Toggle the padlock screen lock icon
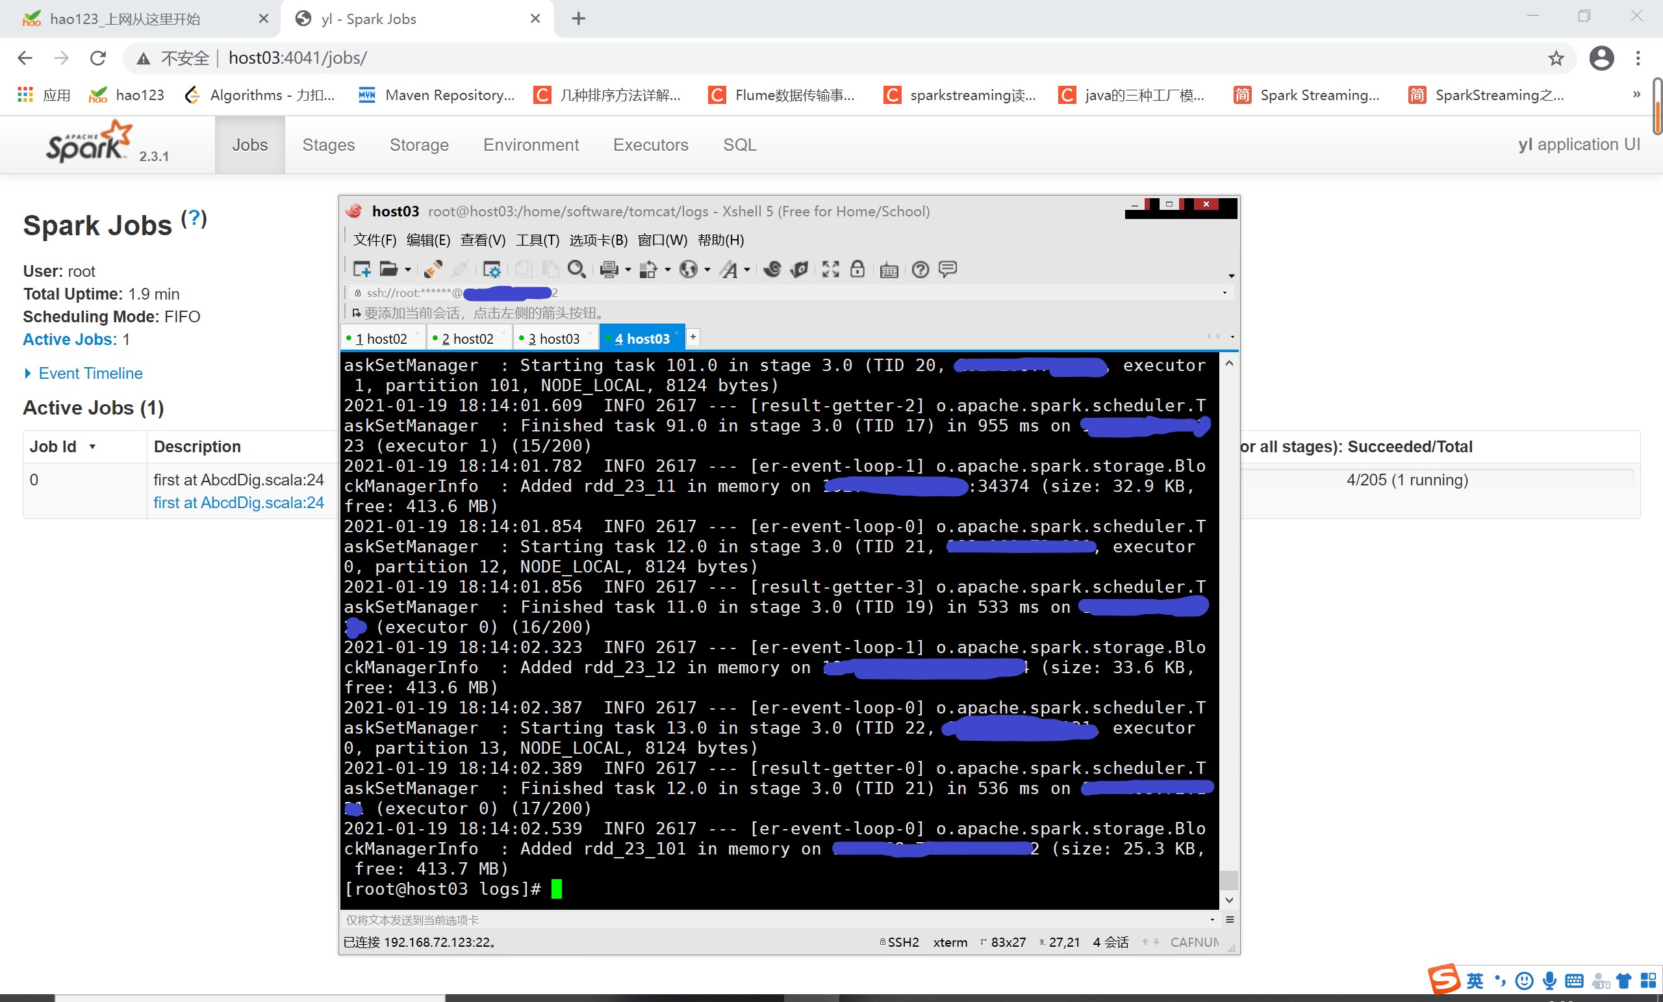 click(857, 269)
